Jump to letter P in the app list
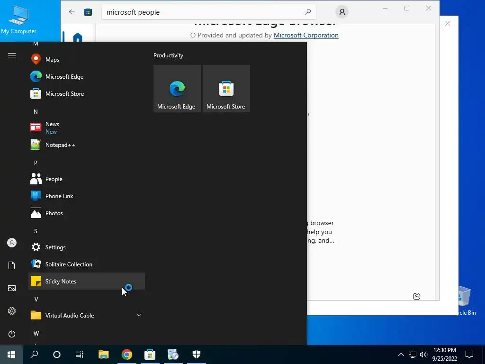The width and height of the screenshot is (485, 364). tap(36, 163)
